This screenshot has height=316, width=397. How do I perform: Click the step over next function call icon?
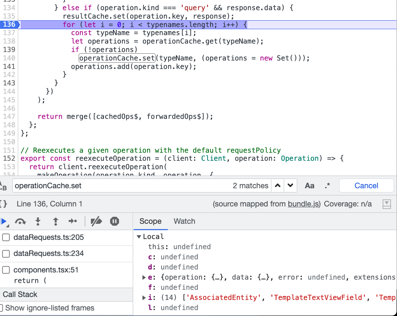click(20, 221)
